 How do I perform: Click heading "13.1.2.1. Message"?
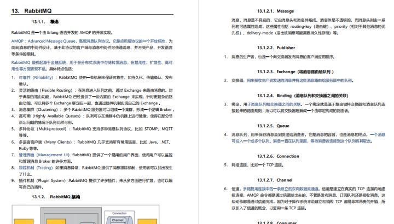coord(275,11)
